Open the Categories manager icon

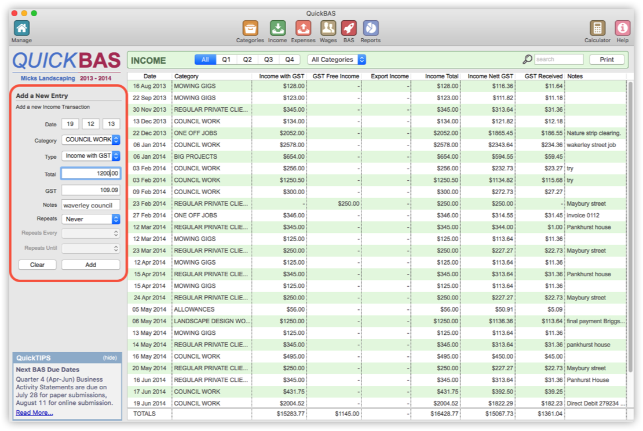pyautogui.click(x=250, y=27)
